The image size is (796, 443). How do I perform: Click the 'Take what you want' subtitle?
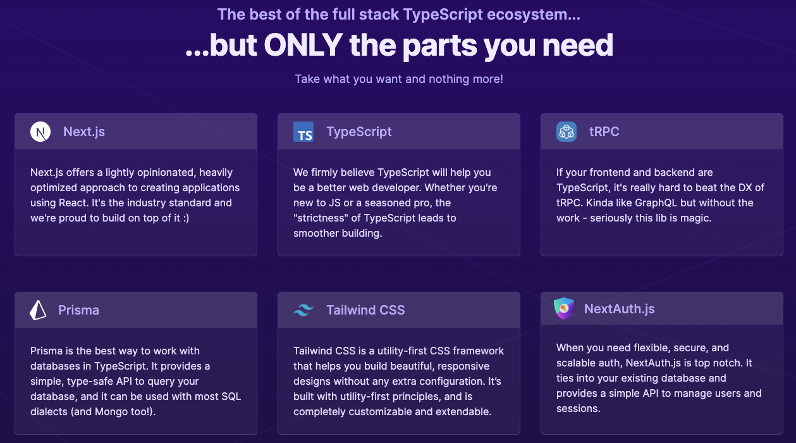coord(398,78)
